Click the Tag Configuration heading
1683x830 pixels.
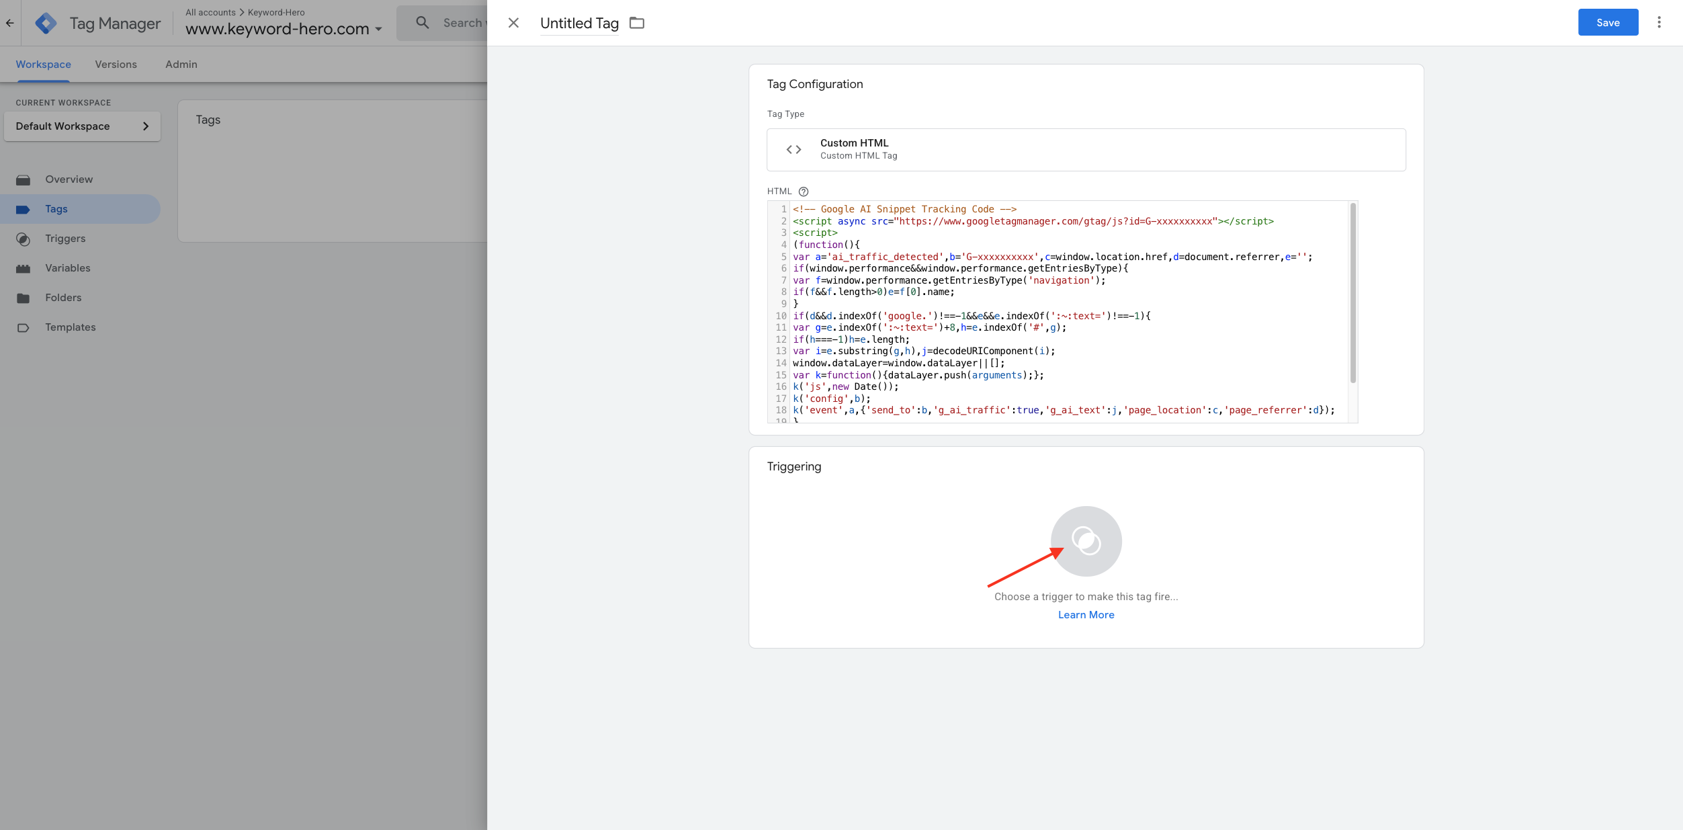coord(815,84)
